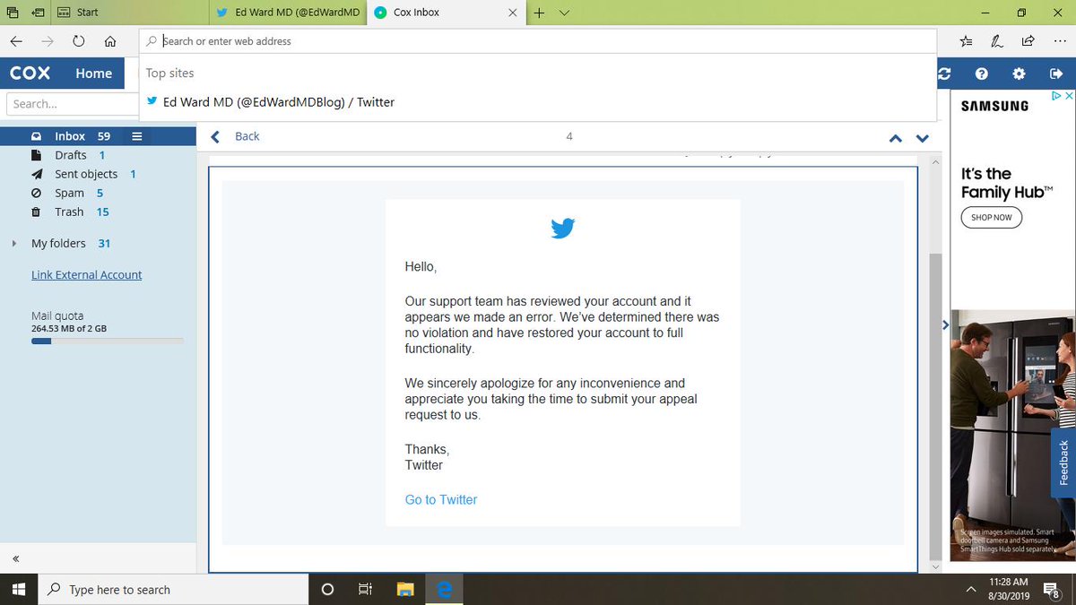1076x605 pixels.
Task: Open the Sent objects folder
Action: click(86, 174)
